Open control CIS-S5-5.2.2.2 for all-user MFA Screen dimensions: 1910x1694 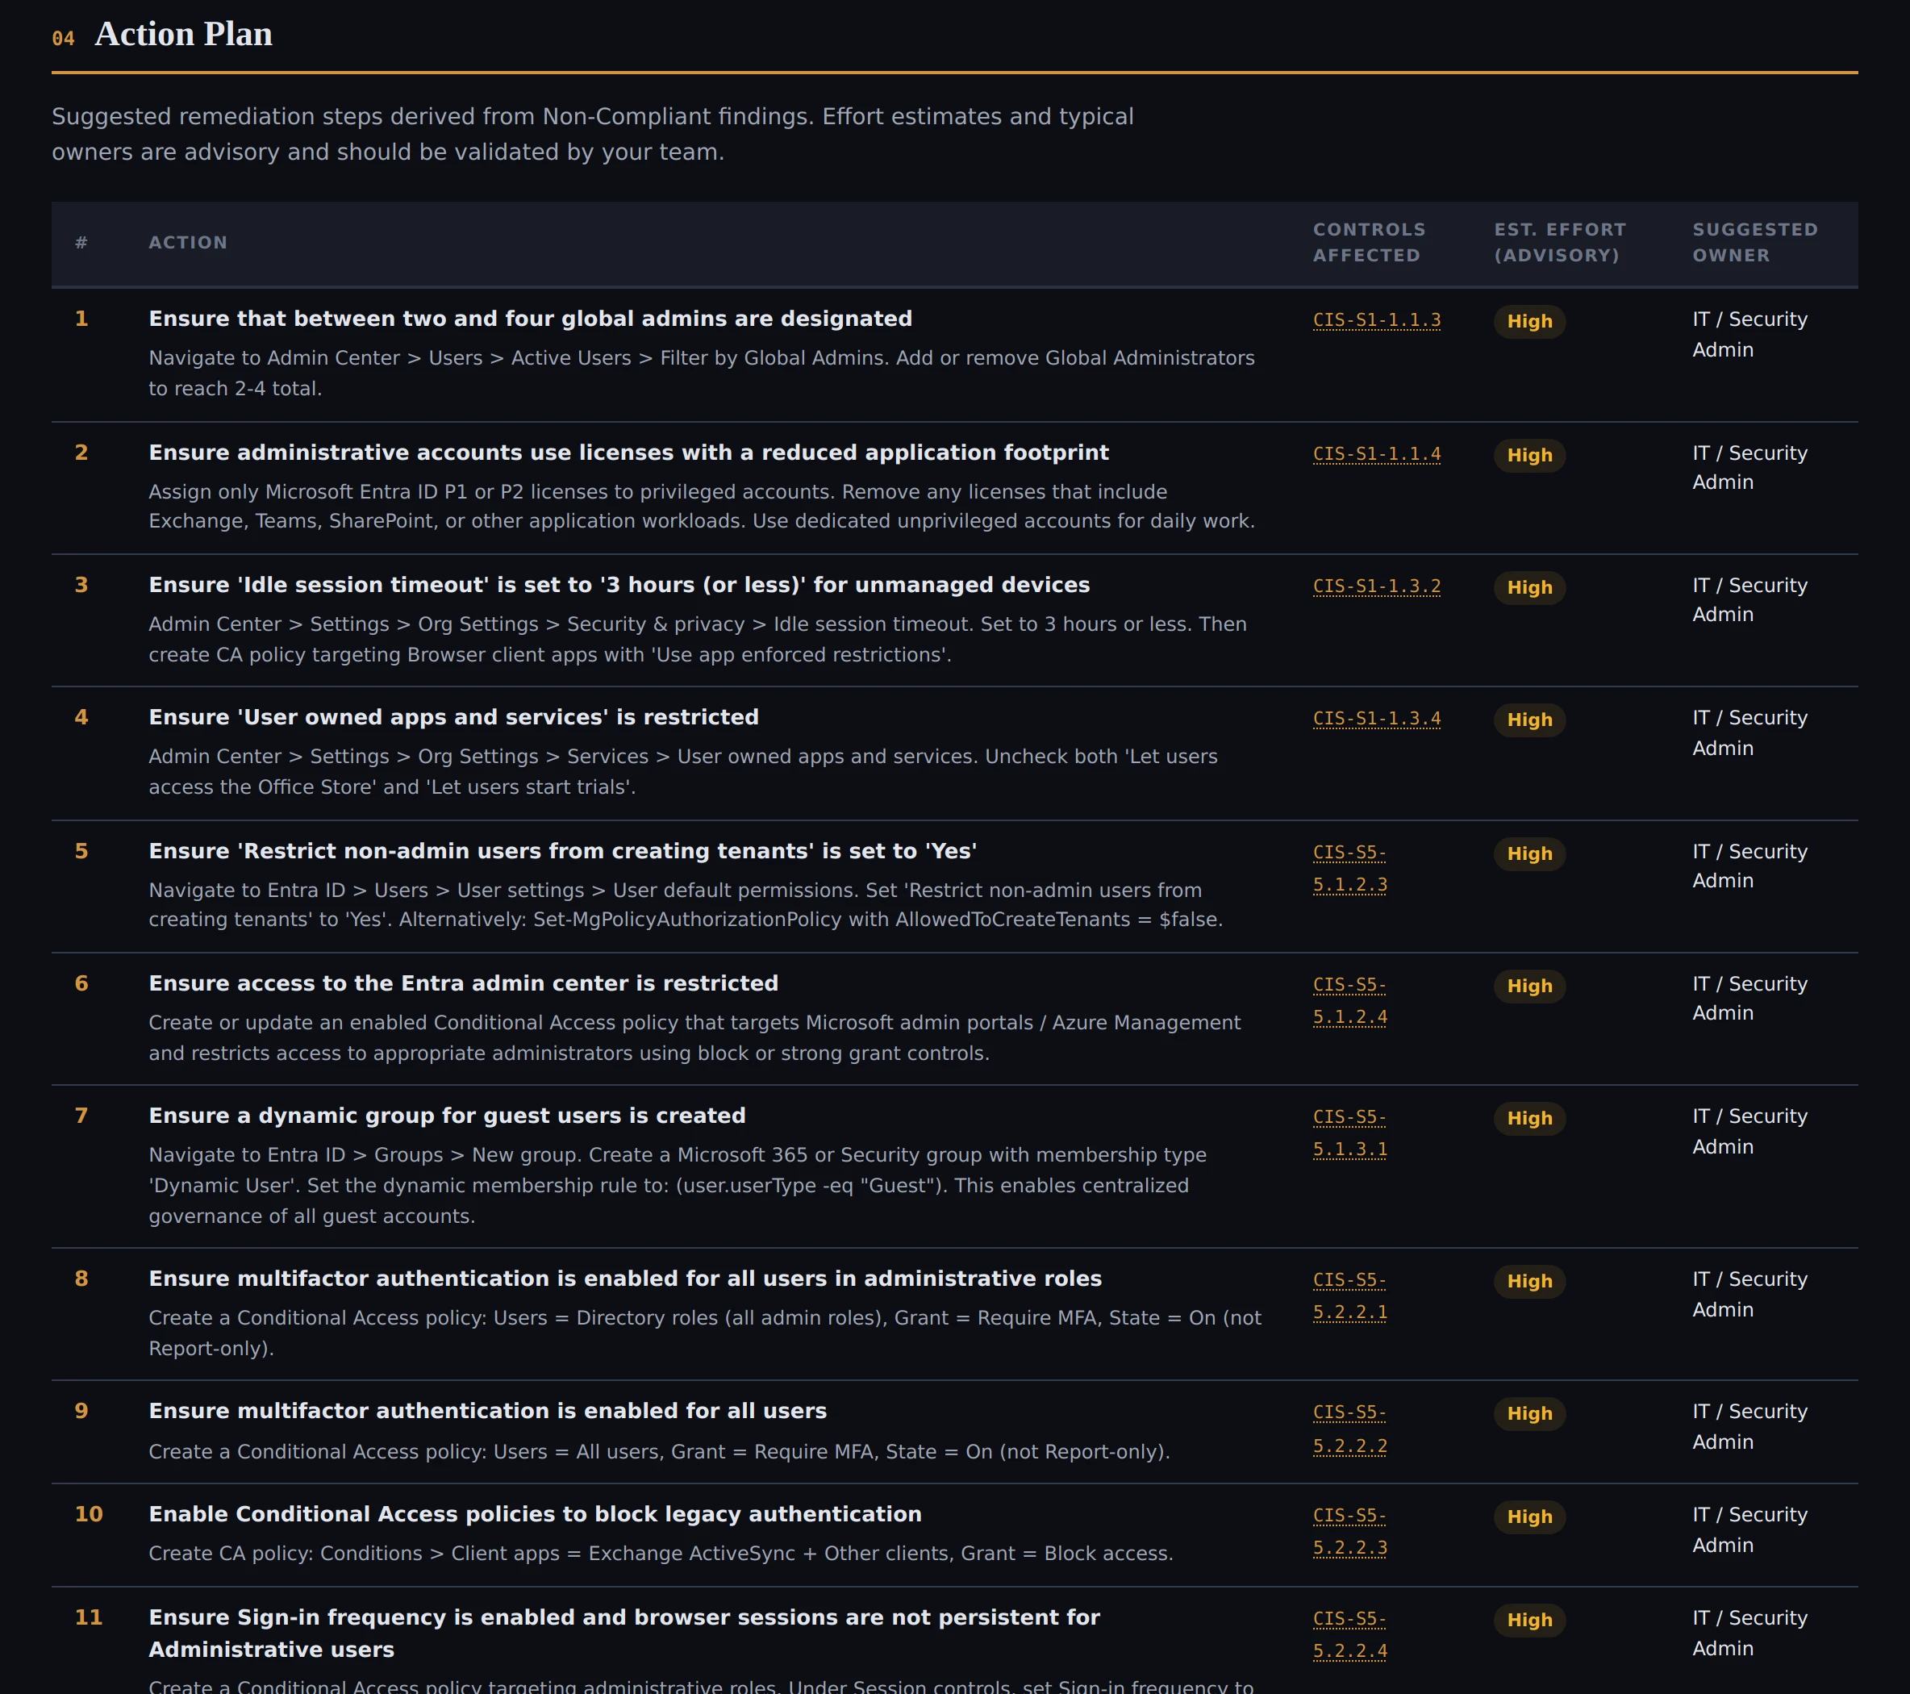pyautogui.click(x=1349, y=1429)
